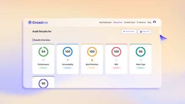Click the Excellent badge under Best Practices
Viewport: 185px width, 104px height.
click(92, 68)
